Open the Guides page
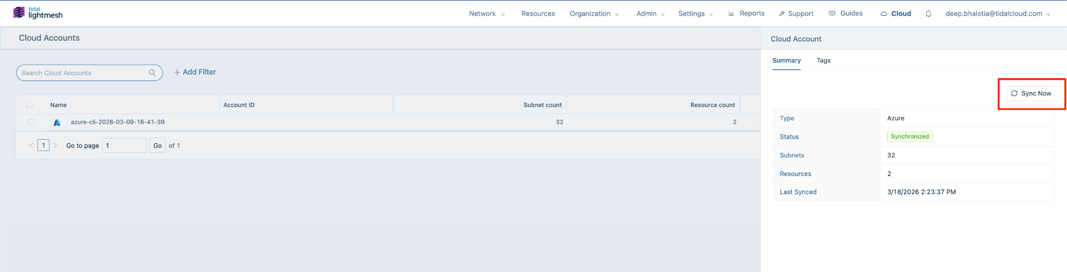 point(846,14)
